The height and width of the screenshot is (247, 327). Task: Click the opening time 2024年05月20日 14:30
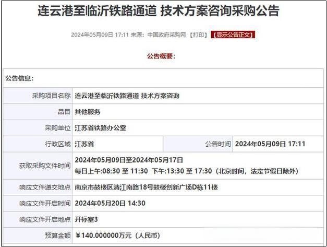110,203
